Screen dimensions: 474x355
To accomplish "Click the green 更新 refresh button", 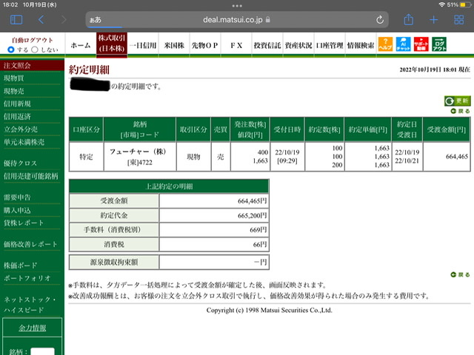I will [x=458, y=101].
